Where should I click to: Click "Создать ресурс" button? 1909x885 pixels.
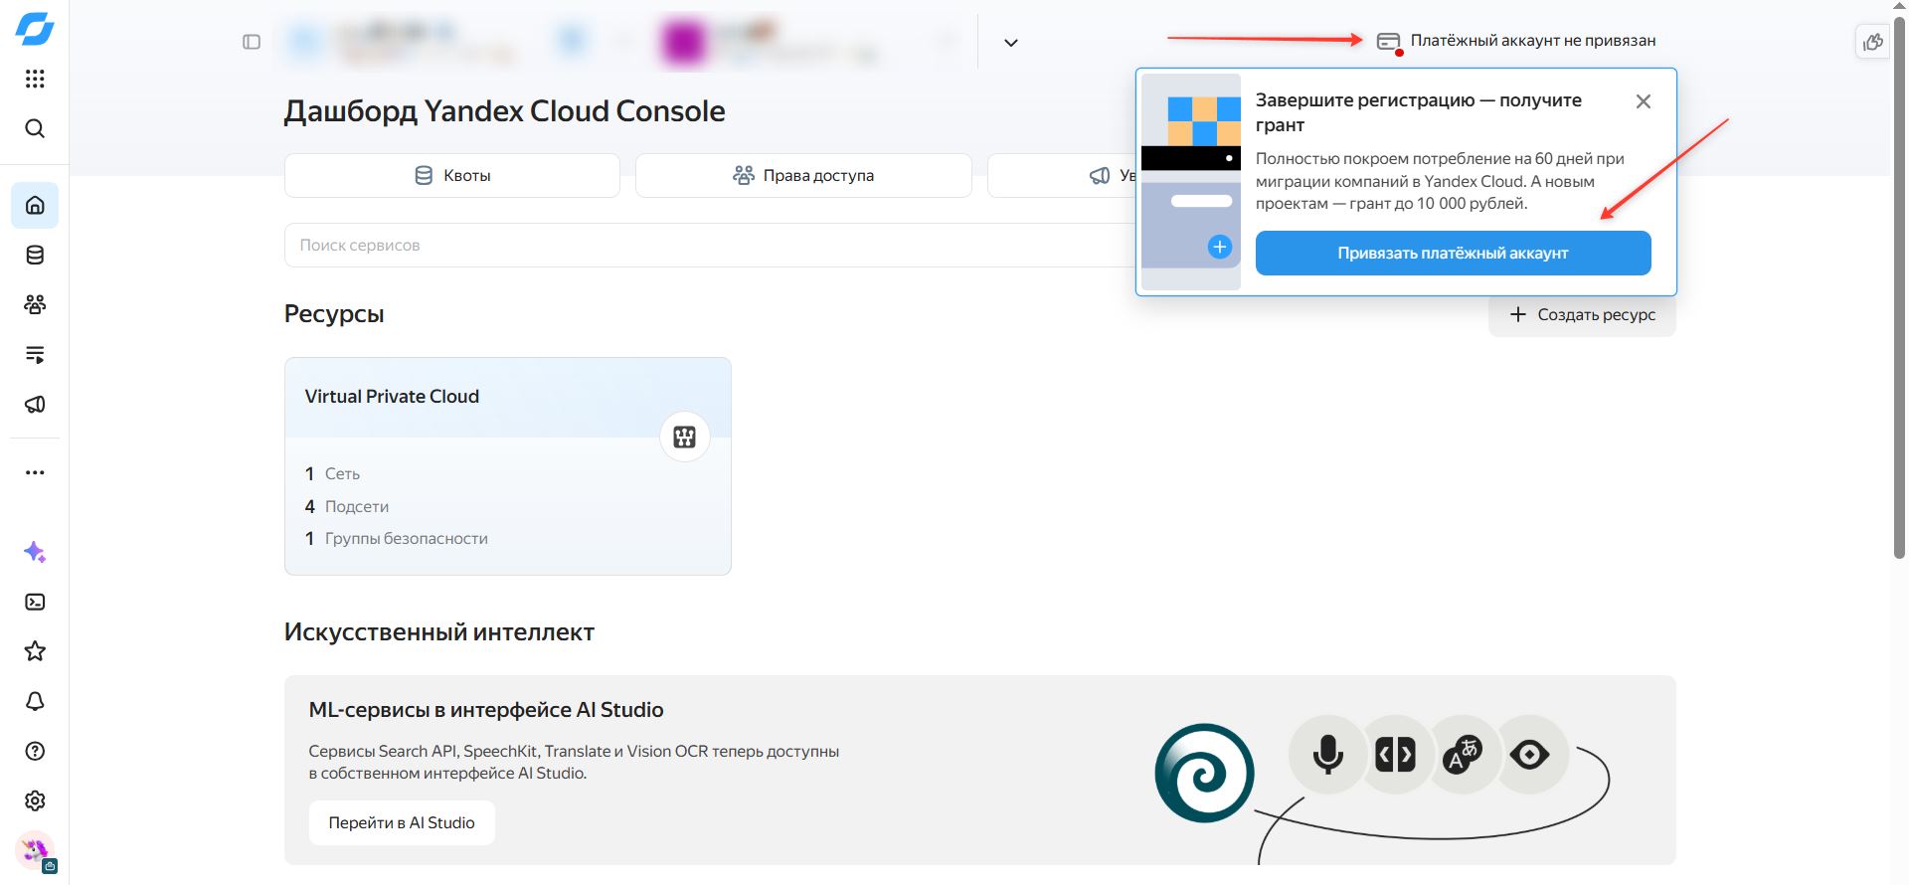[1582, 315]
